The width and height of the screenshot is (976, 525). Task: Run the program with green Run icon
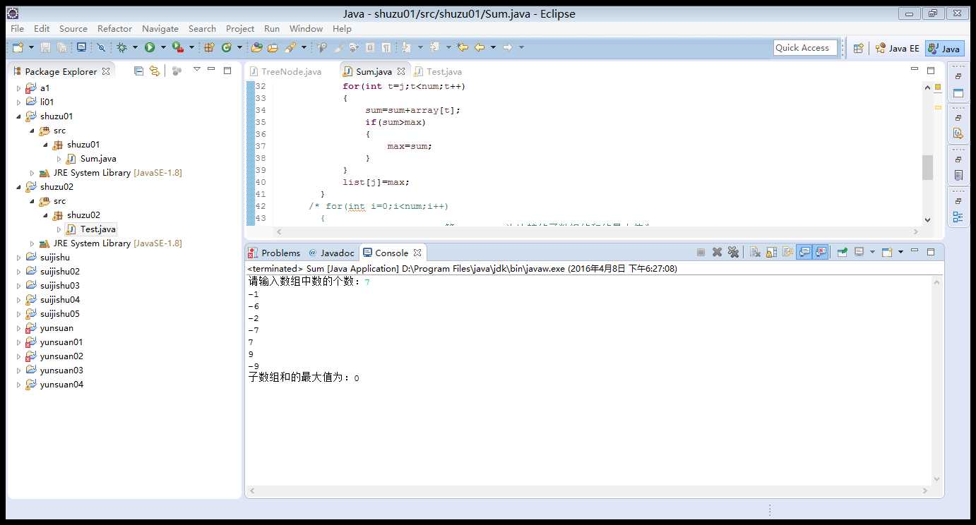[150, 47]
